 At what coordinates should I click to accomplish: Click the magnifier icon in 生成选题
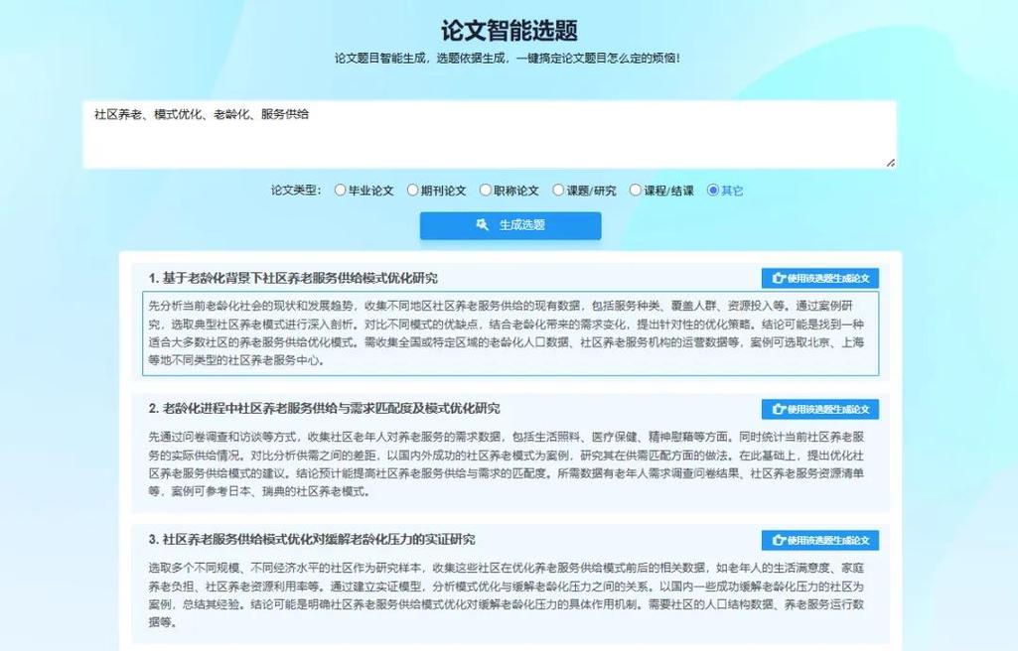483,225
